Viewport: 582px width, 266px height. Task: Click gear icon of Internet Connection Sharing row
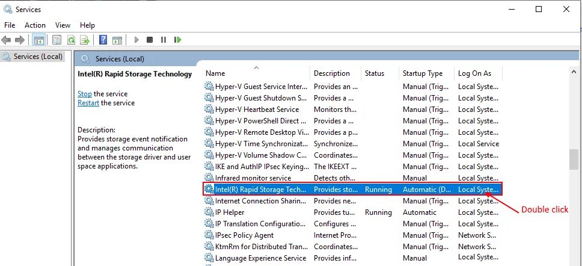click(x=209, y=201)
